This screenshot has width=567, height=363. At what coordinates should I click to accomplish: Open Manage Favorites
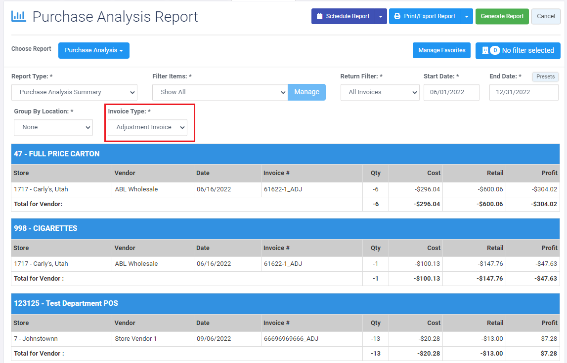[441, 50]
